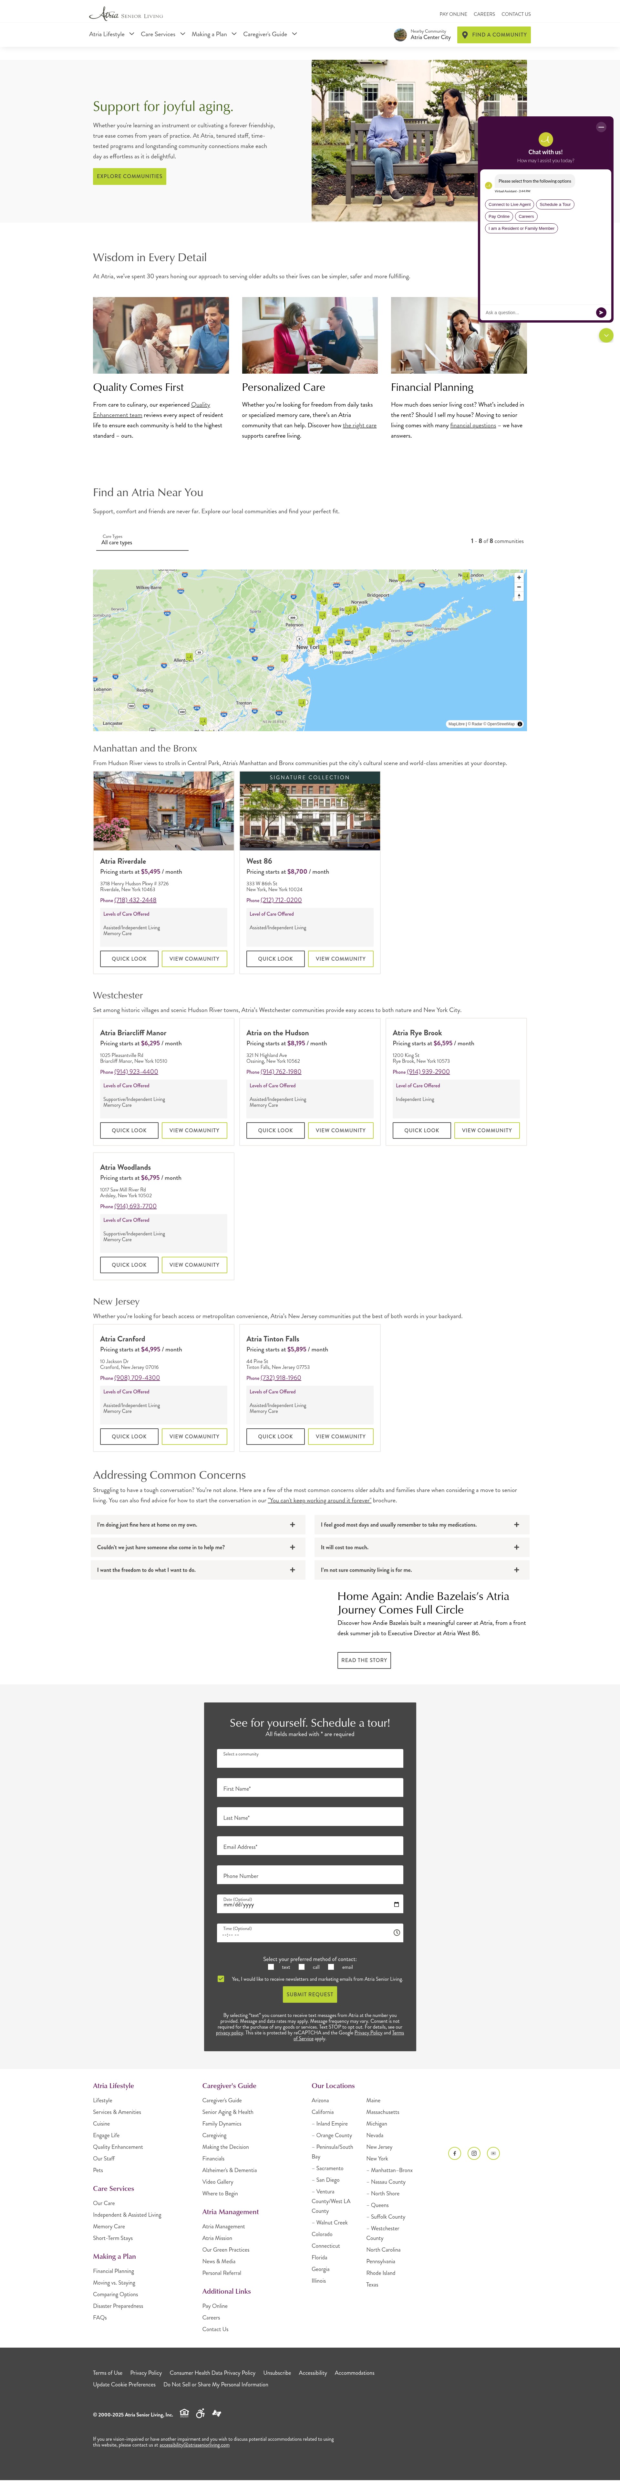Viewport: 620px width, 2485px height.
Task: Open Atria's Facebook page
Action: click(454, 2153)
